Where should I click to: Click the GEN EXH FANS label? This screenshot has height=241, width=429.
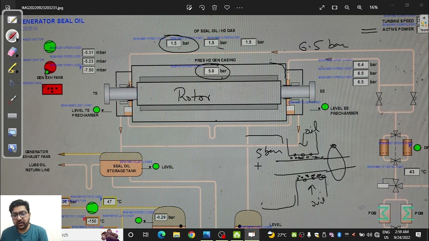click(x=50, y=78)
